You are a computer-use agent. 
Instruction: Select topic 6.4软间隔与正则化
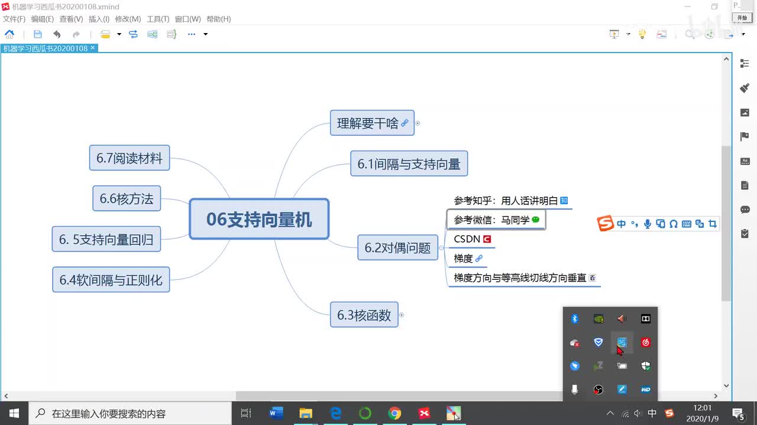(111, 280)
